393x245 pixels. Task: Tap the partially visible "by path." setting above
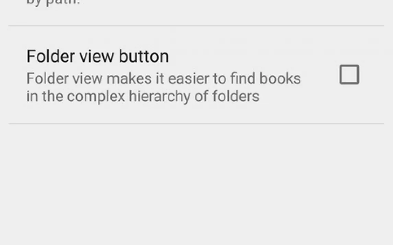click(x=53, y=2)
